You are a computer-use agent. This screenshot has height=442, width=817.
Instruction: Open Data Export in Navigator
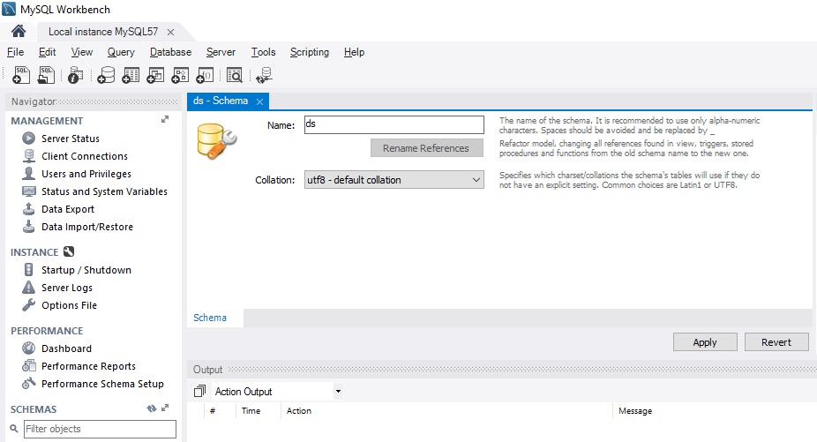coord(68,209)
